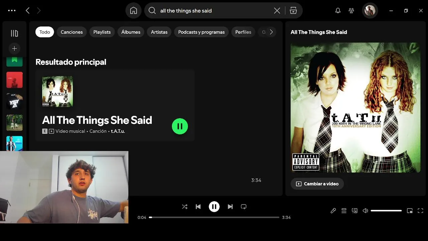Image resolution: width=428 pixels, height=241 pixels.
Task: Click the 3:34 total time in player
Action: point(286,217)
